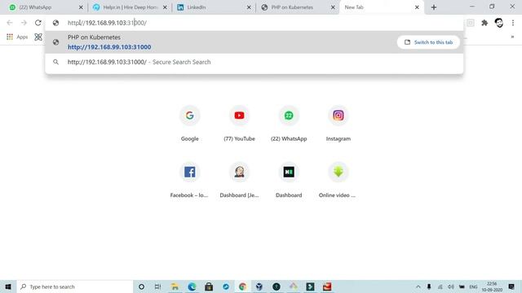Viewport: 522px width, 293px height.
Task: Click the Chrome reload button
Action: pyautogui.click(x=38, y=23)
